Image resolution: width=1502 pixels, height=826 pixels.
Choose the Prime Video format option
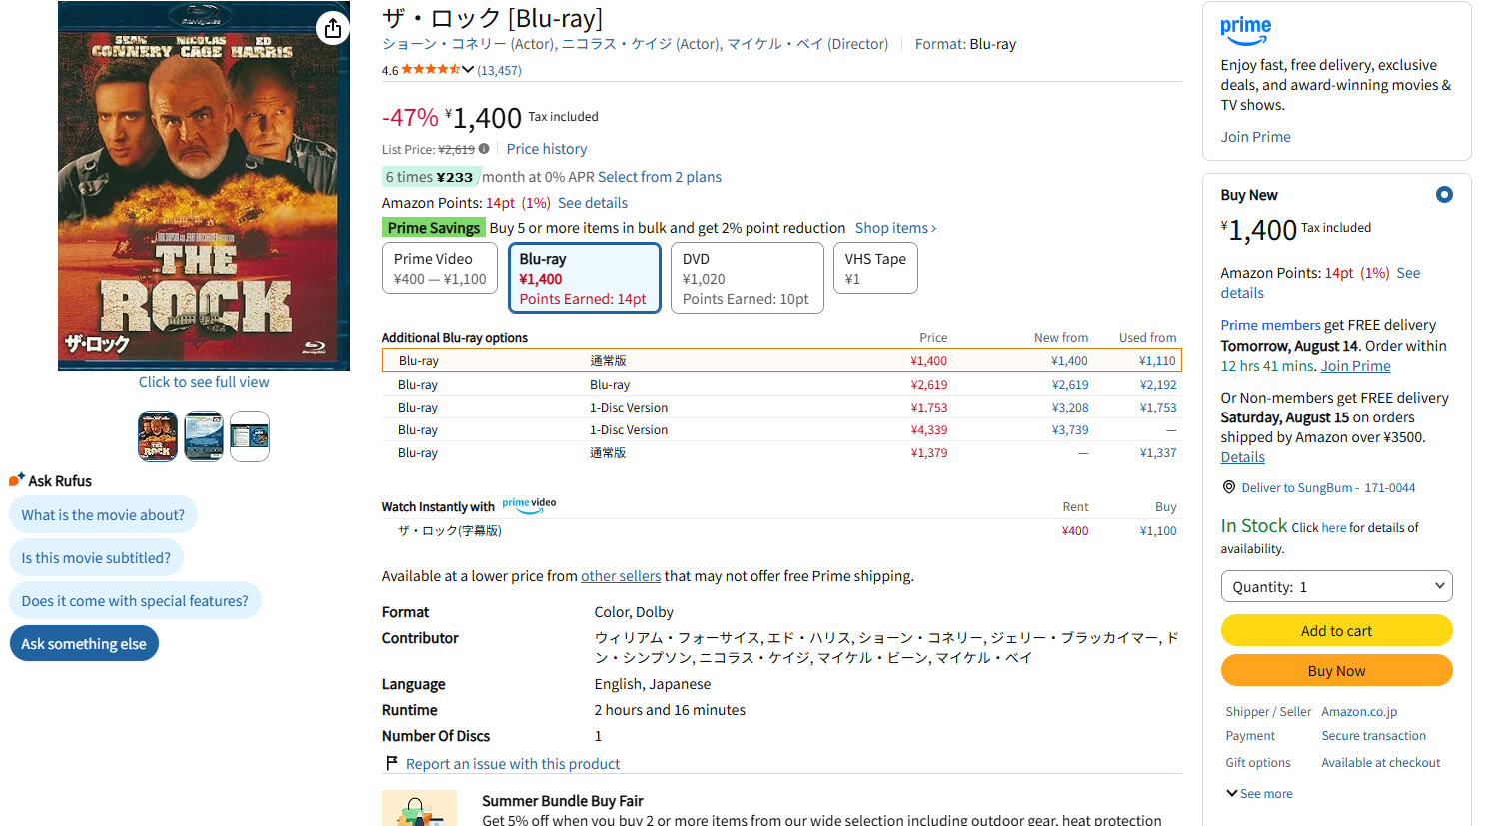coord(440,268)
